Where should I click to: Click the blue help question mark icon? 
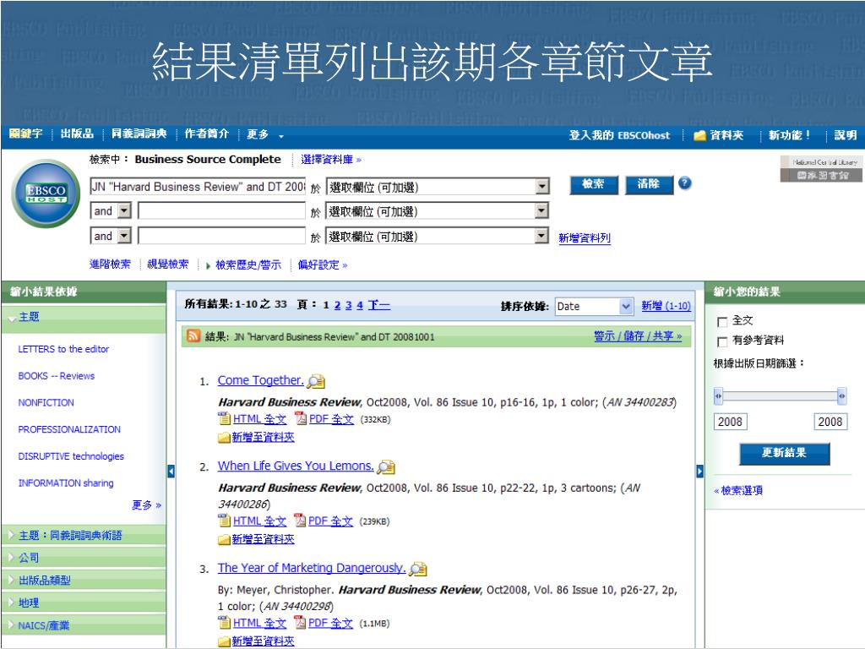pos(685,184)
